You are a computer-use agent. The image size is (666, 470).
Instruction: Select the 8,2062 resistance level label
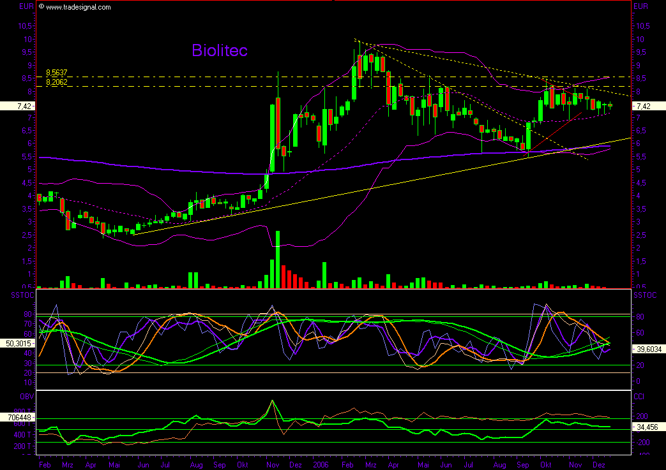point(56,82)
